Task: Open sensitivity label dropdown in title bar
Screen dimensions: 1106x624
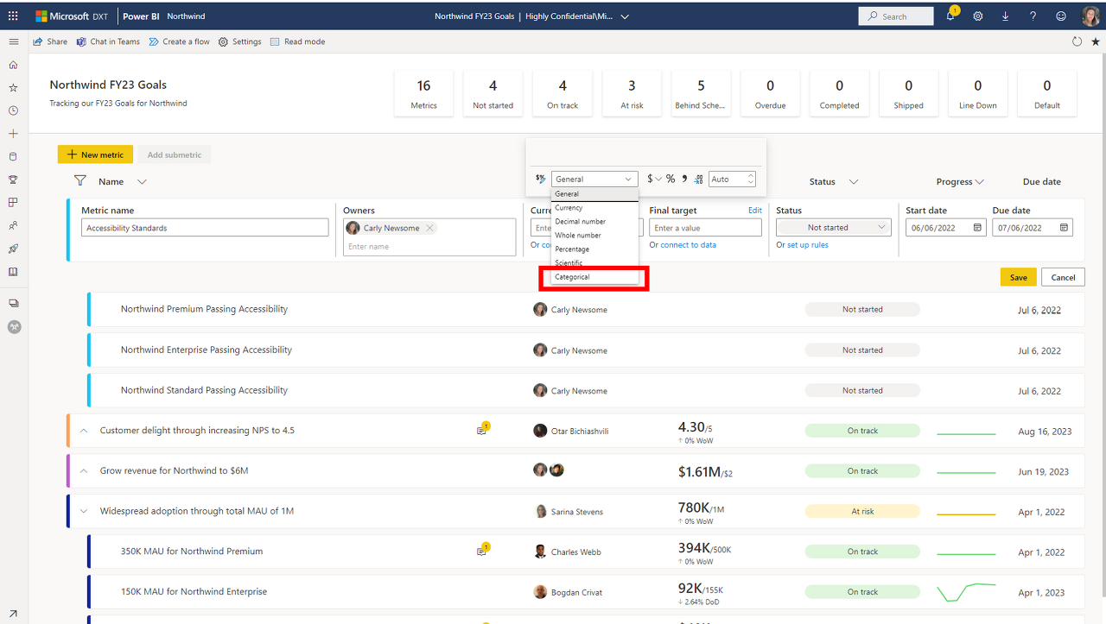Action: click(625, 16)
